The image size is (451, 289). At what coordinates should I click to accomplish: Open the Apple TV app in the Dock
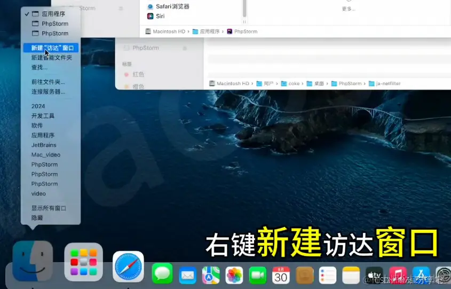click(374, 275)
